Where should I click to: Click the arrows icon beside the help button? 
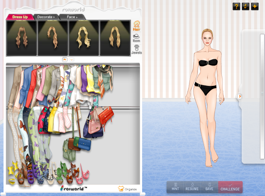click(245, 6)
